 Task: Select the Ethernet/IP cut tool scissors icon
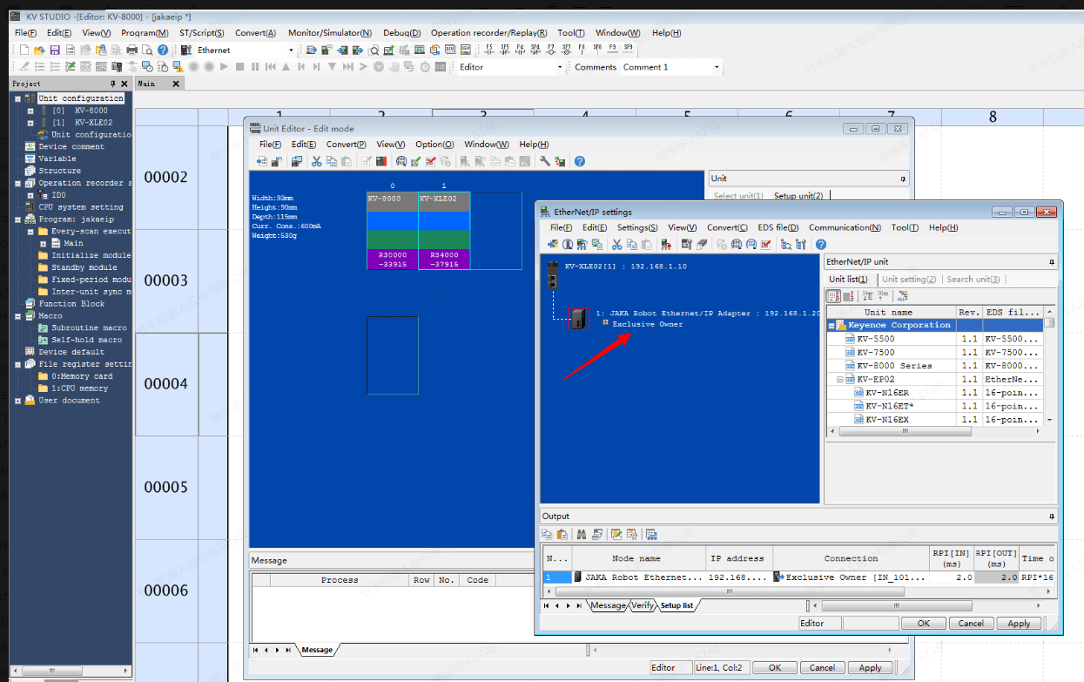617,245
